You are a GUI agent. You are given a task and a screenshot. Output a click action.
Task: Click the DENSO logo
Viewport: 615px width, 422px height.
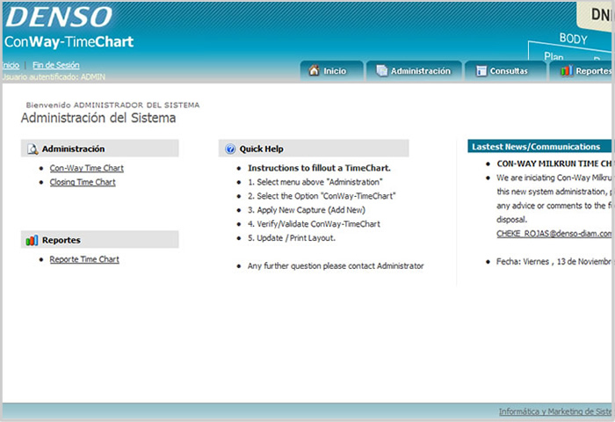pyautogui.click(x=59, y=17)
